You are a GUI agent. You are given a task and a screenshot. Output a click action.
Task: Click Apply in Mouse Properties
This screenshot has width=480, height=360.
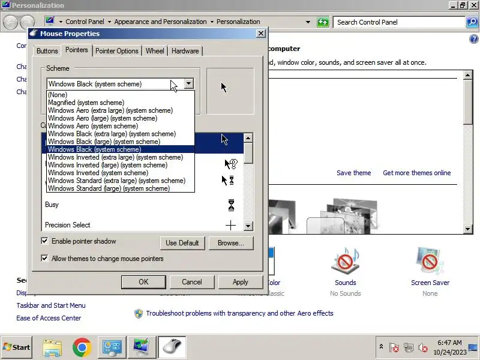click(x=241, y=281)
